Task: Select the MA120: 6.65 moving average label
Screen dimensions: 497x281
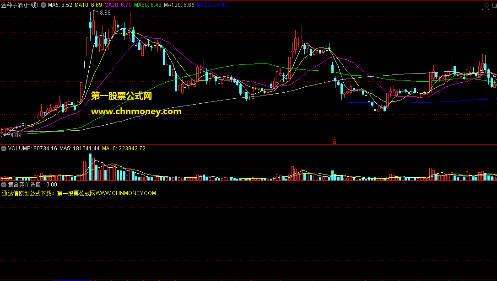Action: 179,5
